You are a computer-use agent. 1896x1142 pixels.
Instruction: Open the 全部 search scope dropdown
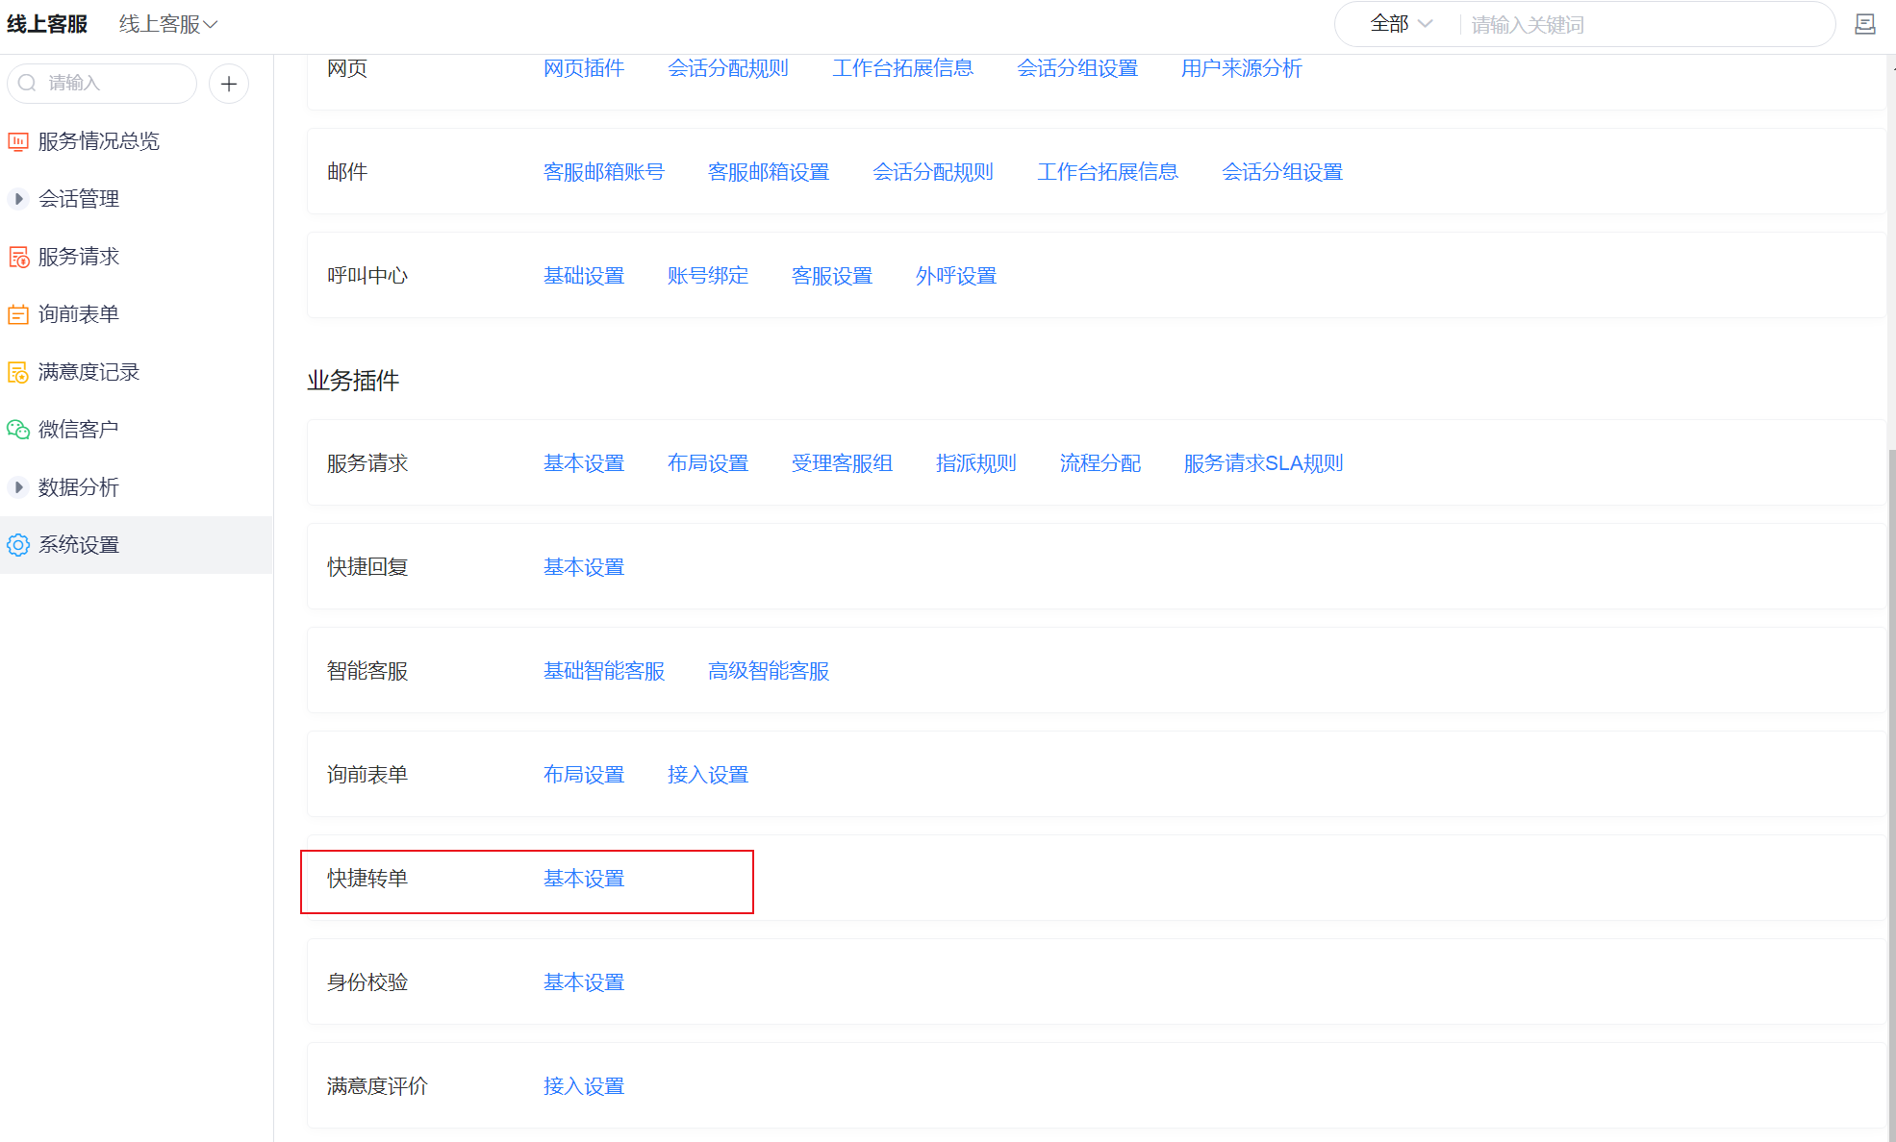[1401, 24]
